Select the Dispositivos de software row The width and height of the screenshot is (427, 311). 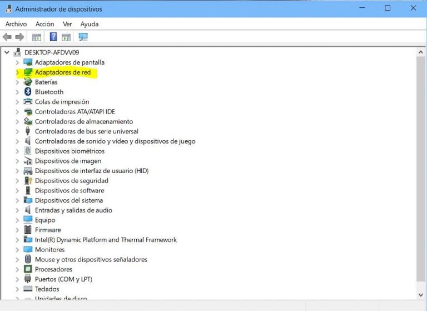[69, 190]
